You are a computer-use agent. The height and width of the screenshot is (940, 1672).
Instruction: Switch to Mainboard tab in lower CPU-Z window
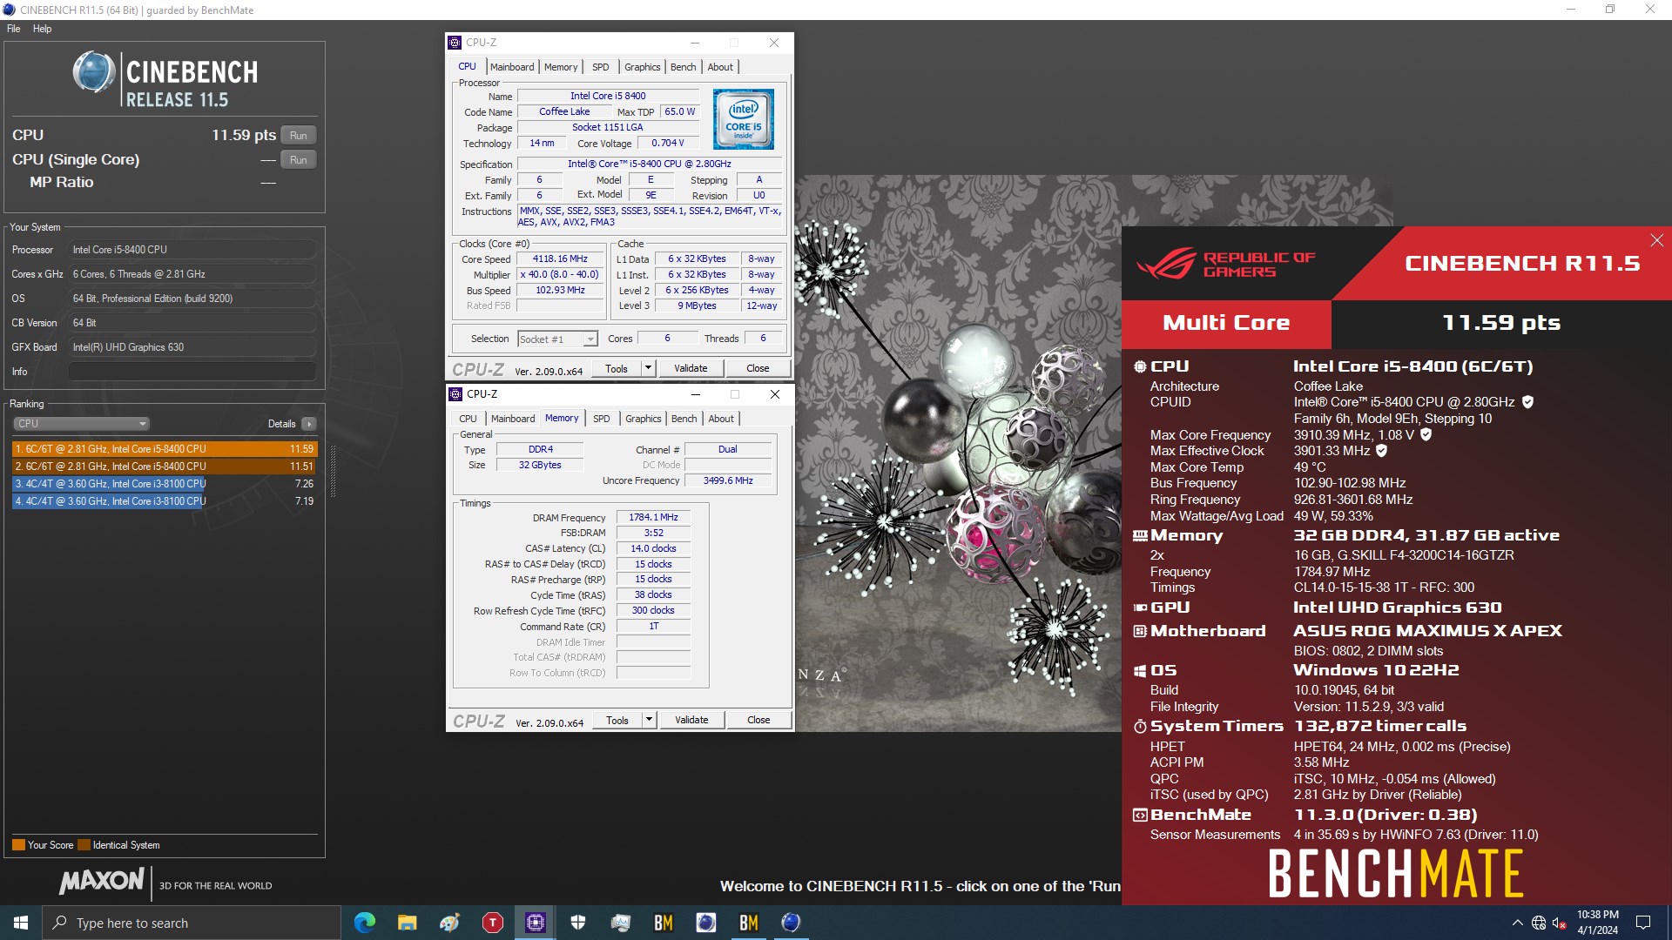point(513,419)
